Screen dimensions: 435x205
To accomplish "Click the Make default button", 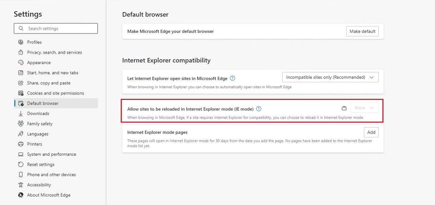I will (362, 31).
